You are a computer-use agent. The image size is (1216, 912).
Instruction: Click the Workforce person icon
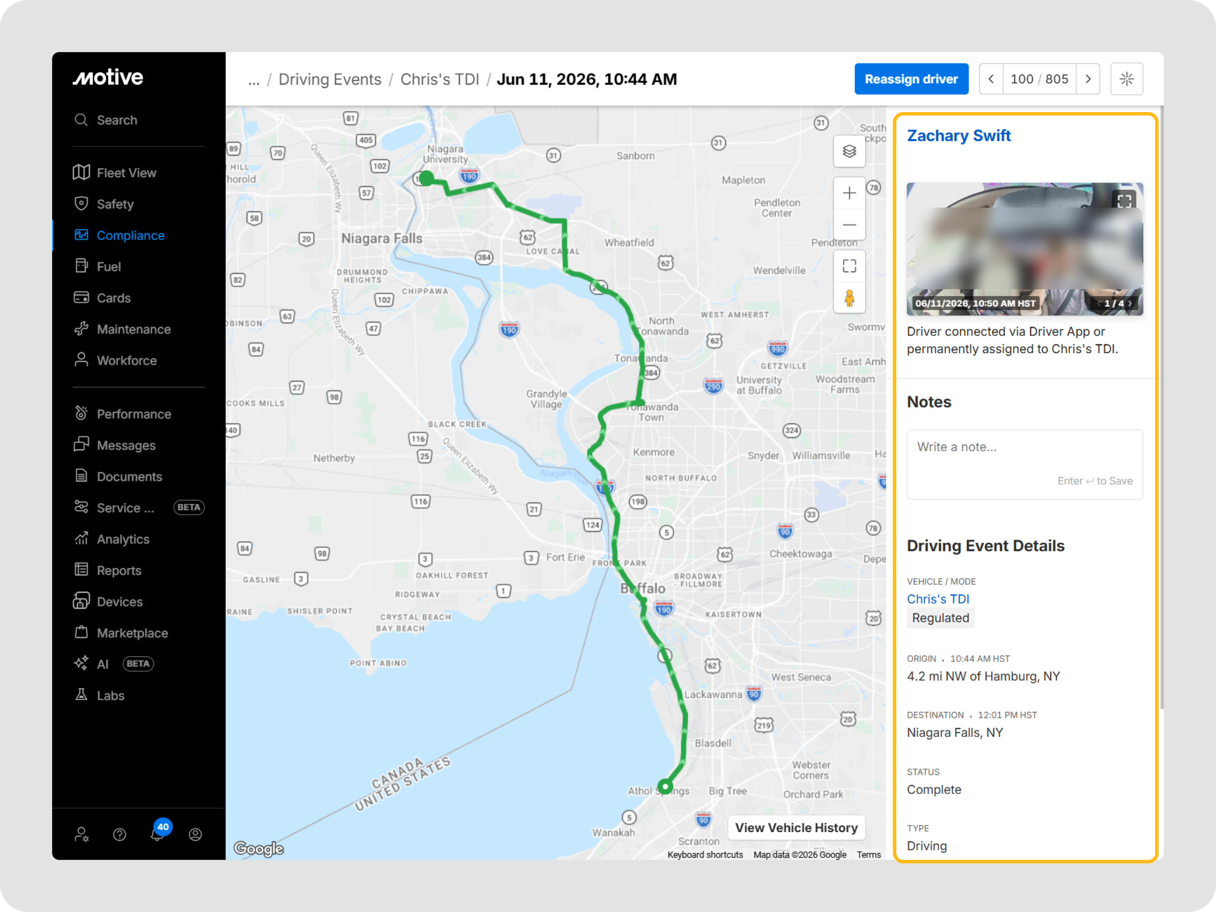coord(81,360)
